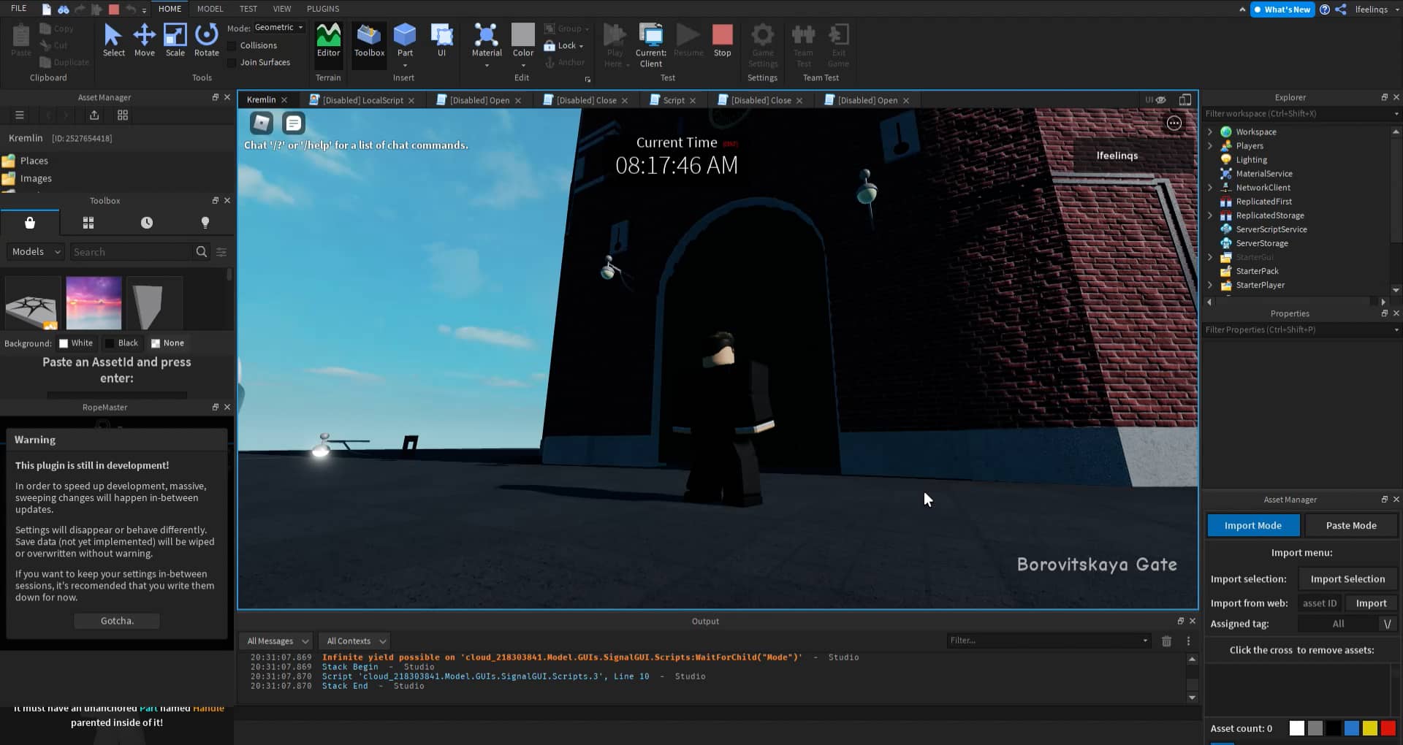
Task: Open the All Messages filter dropdown
Action: [x=275, y=641]
